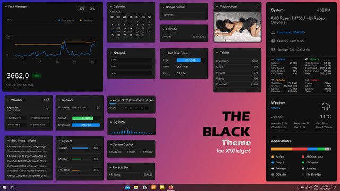Pause the music player track

[131, 108]
